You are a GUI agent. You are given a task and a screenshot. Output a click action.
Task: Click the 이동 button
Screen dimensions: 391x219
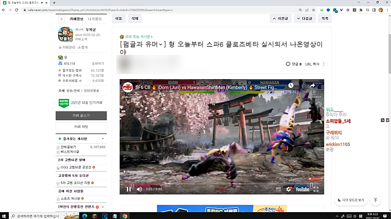119,19
